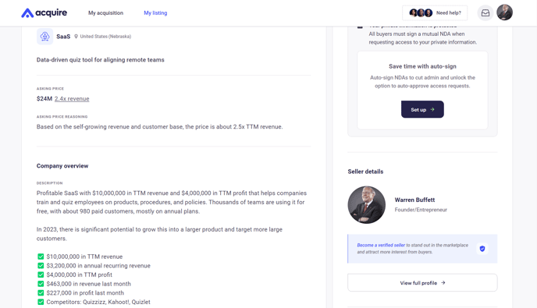Image resolution: width=537 pixels, height=308 pixels.
Task: Click the Set up auto-sign button
Action: 422,109
